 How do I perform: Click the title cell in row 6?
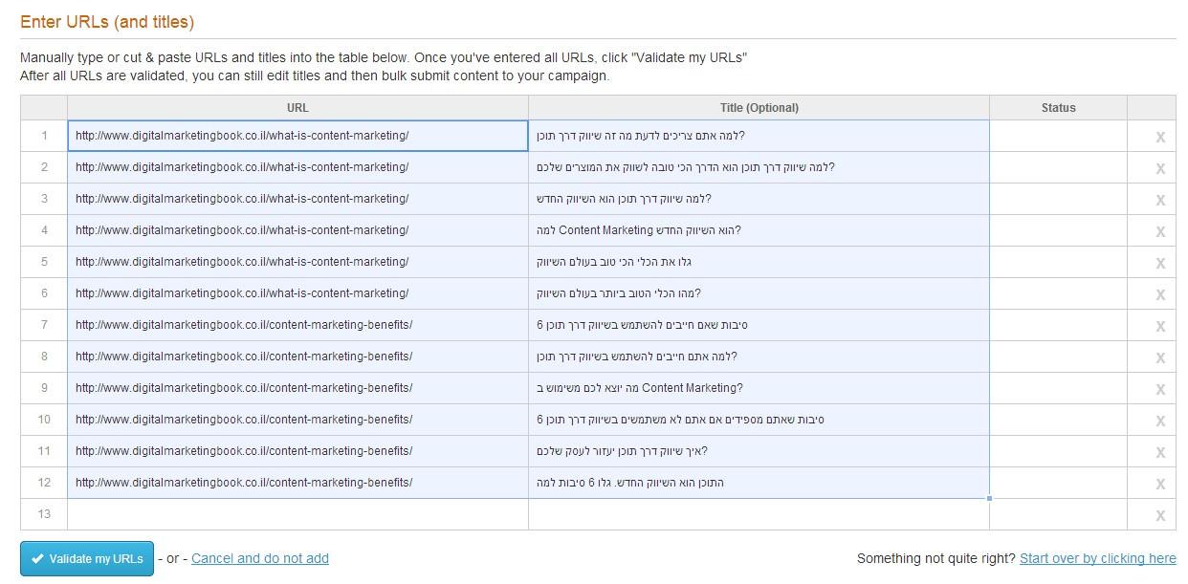click(759, 293)
